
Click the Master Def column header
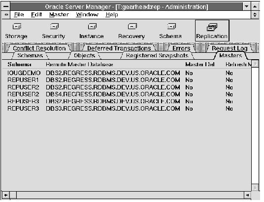click(x=200, y=64)
